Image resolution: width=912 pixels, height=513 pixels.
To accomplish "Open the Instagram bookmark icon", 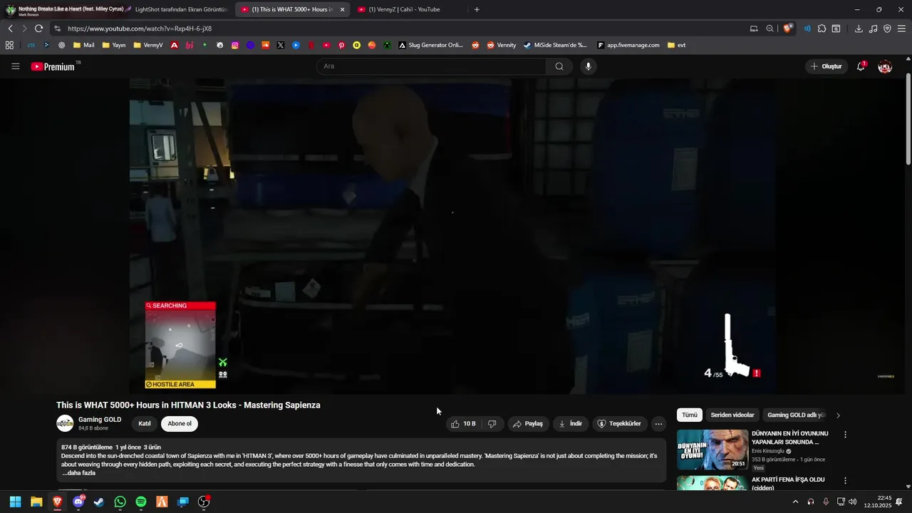I will [235, 45].
